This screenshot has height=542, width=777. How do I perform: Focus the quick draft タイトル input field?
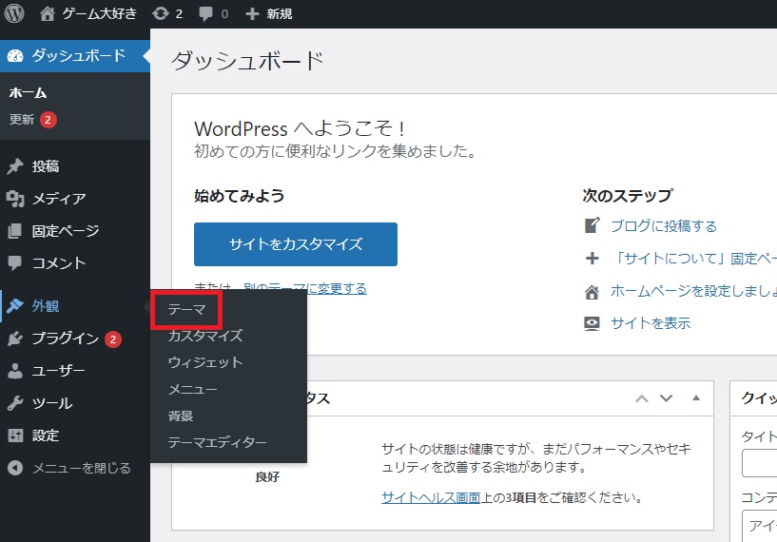760,463
